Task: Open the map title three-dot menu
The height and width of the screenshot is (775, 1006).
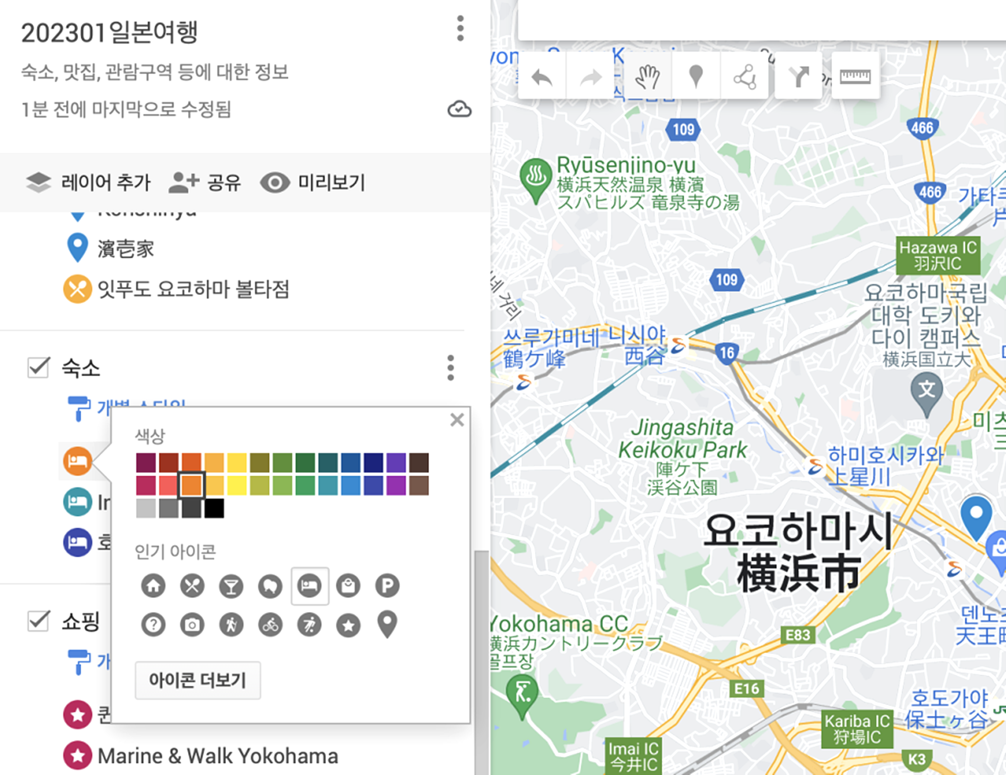Action: click(460, 29)
